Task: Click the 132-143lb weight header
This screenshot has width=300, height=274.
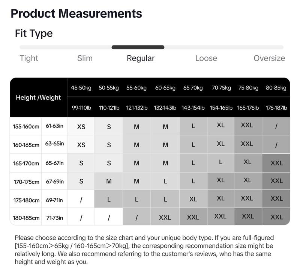Action: coord(165,108)
